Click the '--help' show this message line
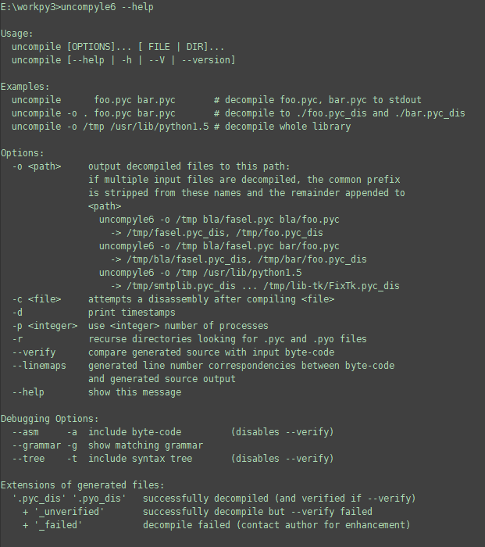This screenshot has height=547, width=485. point(97,392)
